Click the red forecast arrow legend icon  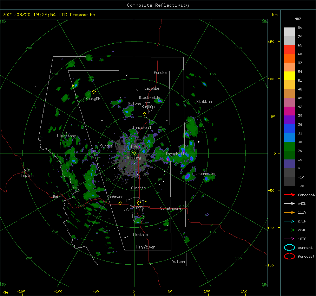point(289,195)
